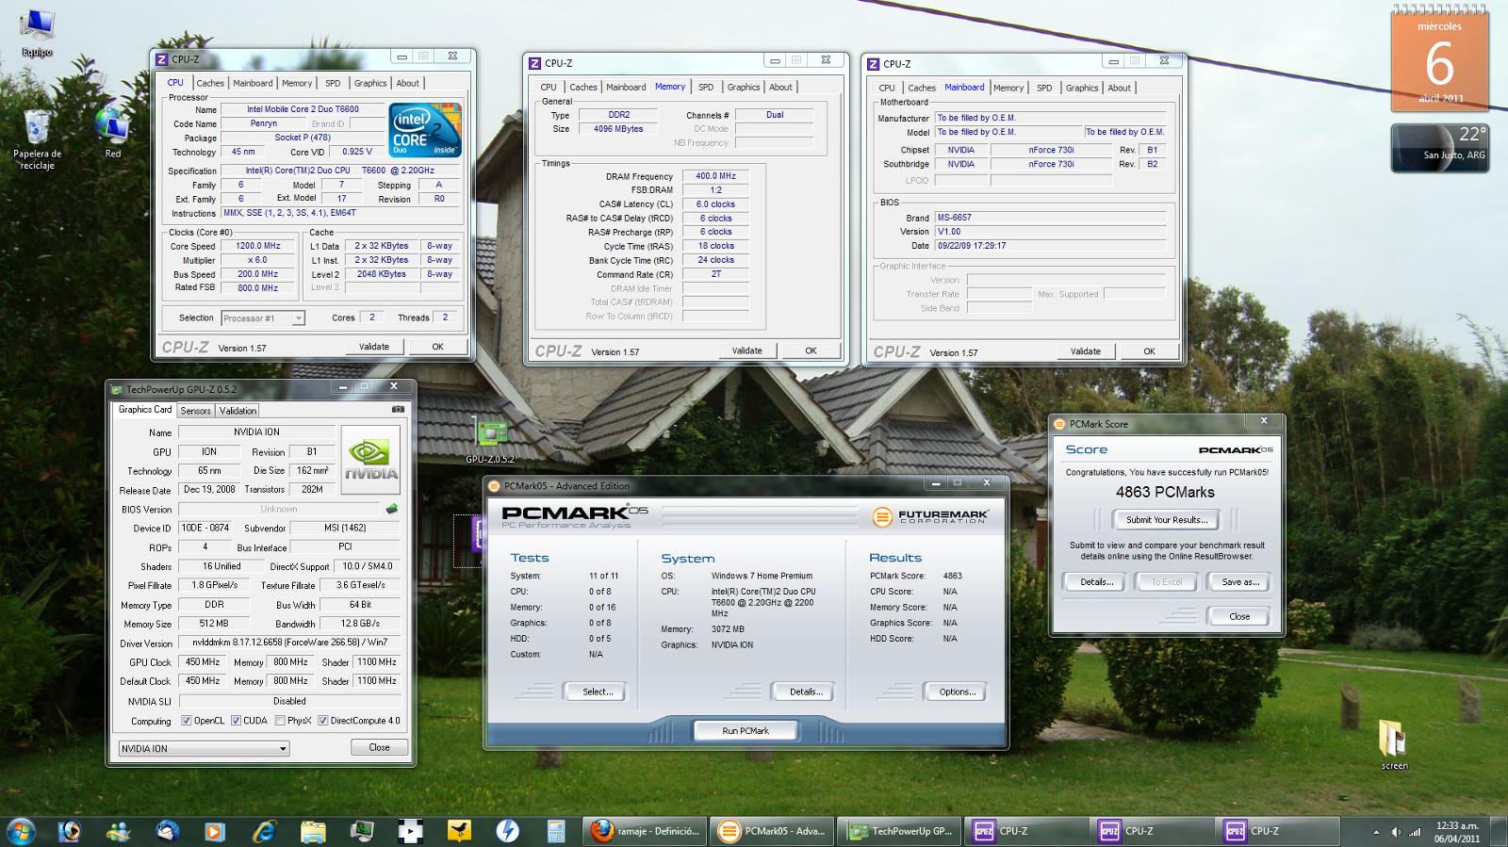1508x847 pixels.
Task: Click the BIOS save icon in GPU-Z
Action: coord(392,509)
